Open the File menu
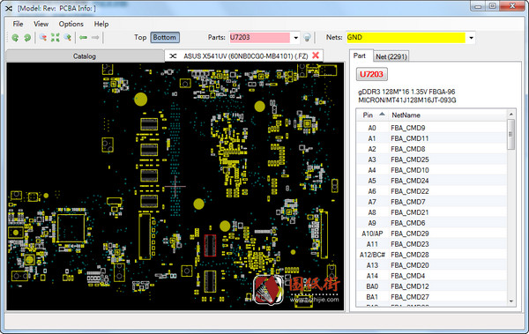This screenshot has width=529, height=334. pos(18,24)
